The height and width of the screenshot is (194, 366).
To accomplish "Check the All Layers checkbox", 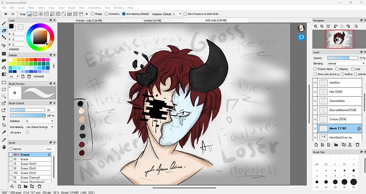I will [28, 133].
